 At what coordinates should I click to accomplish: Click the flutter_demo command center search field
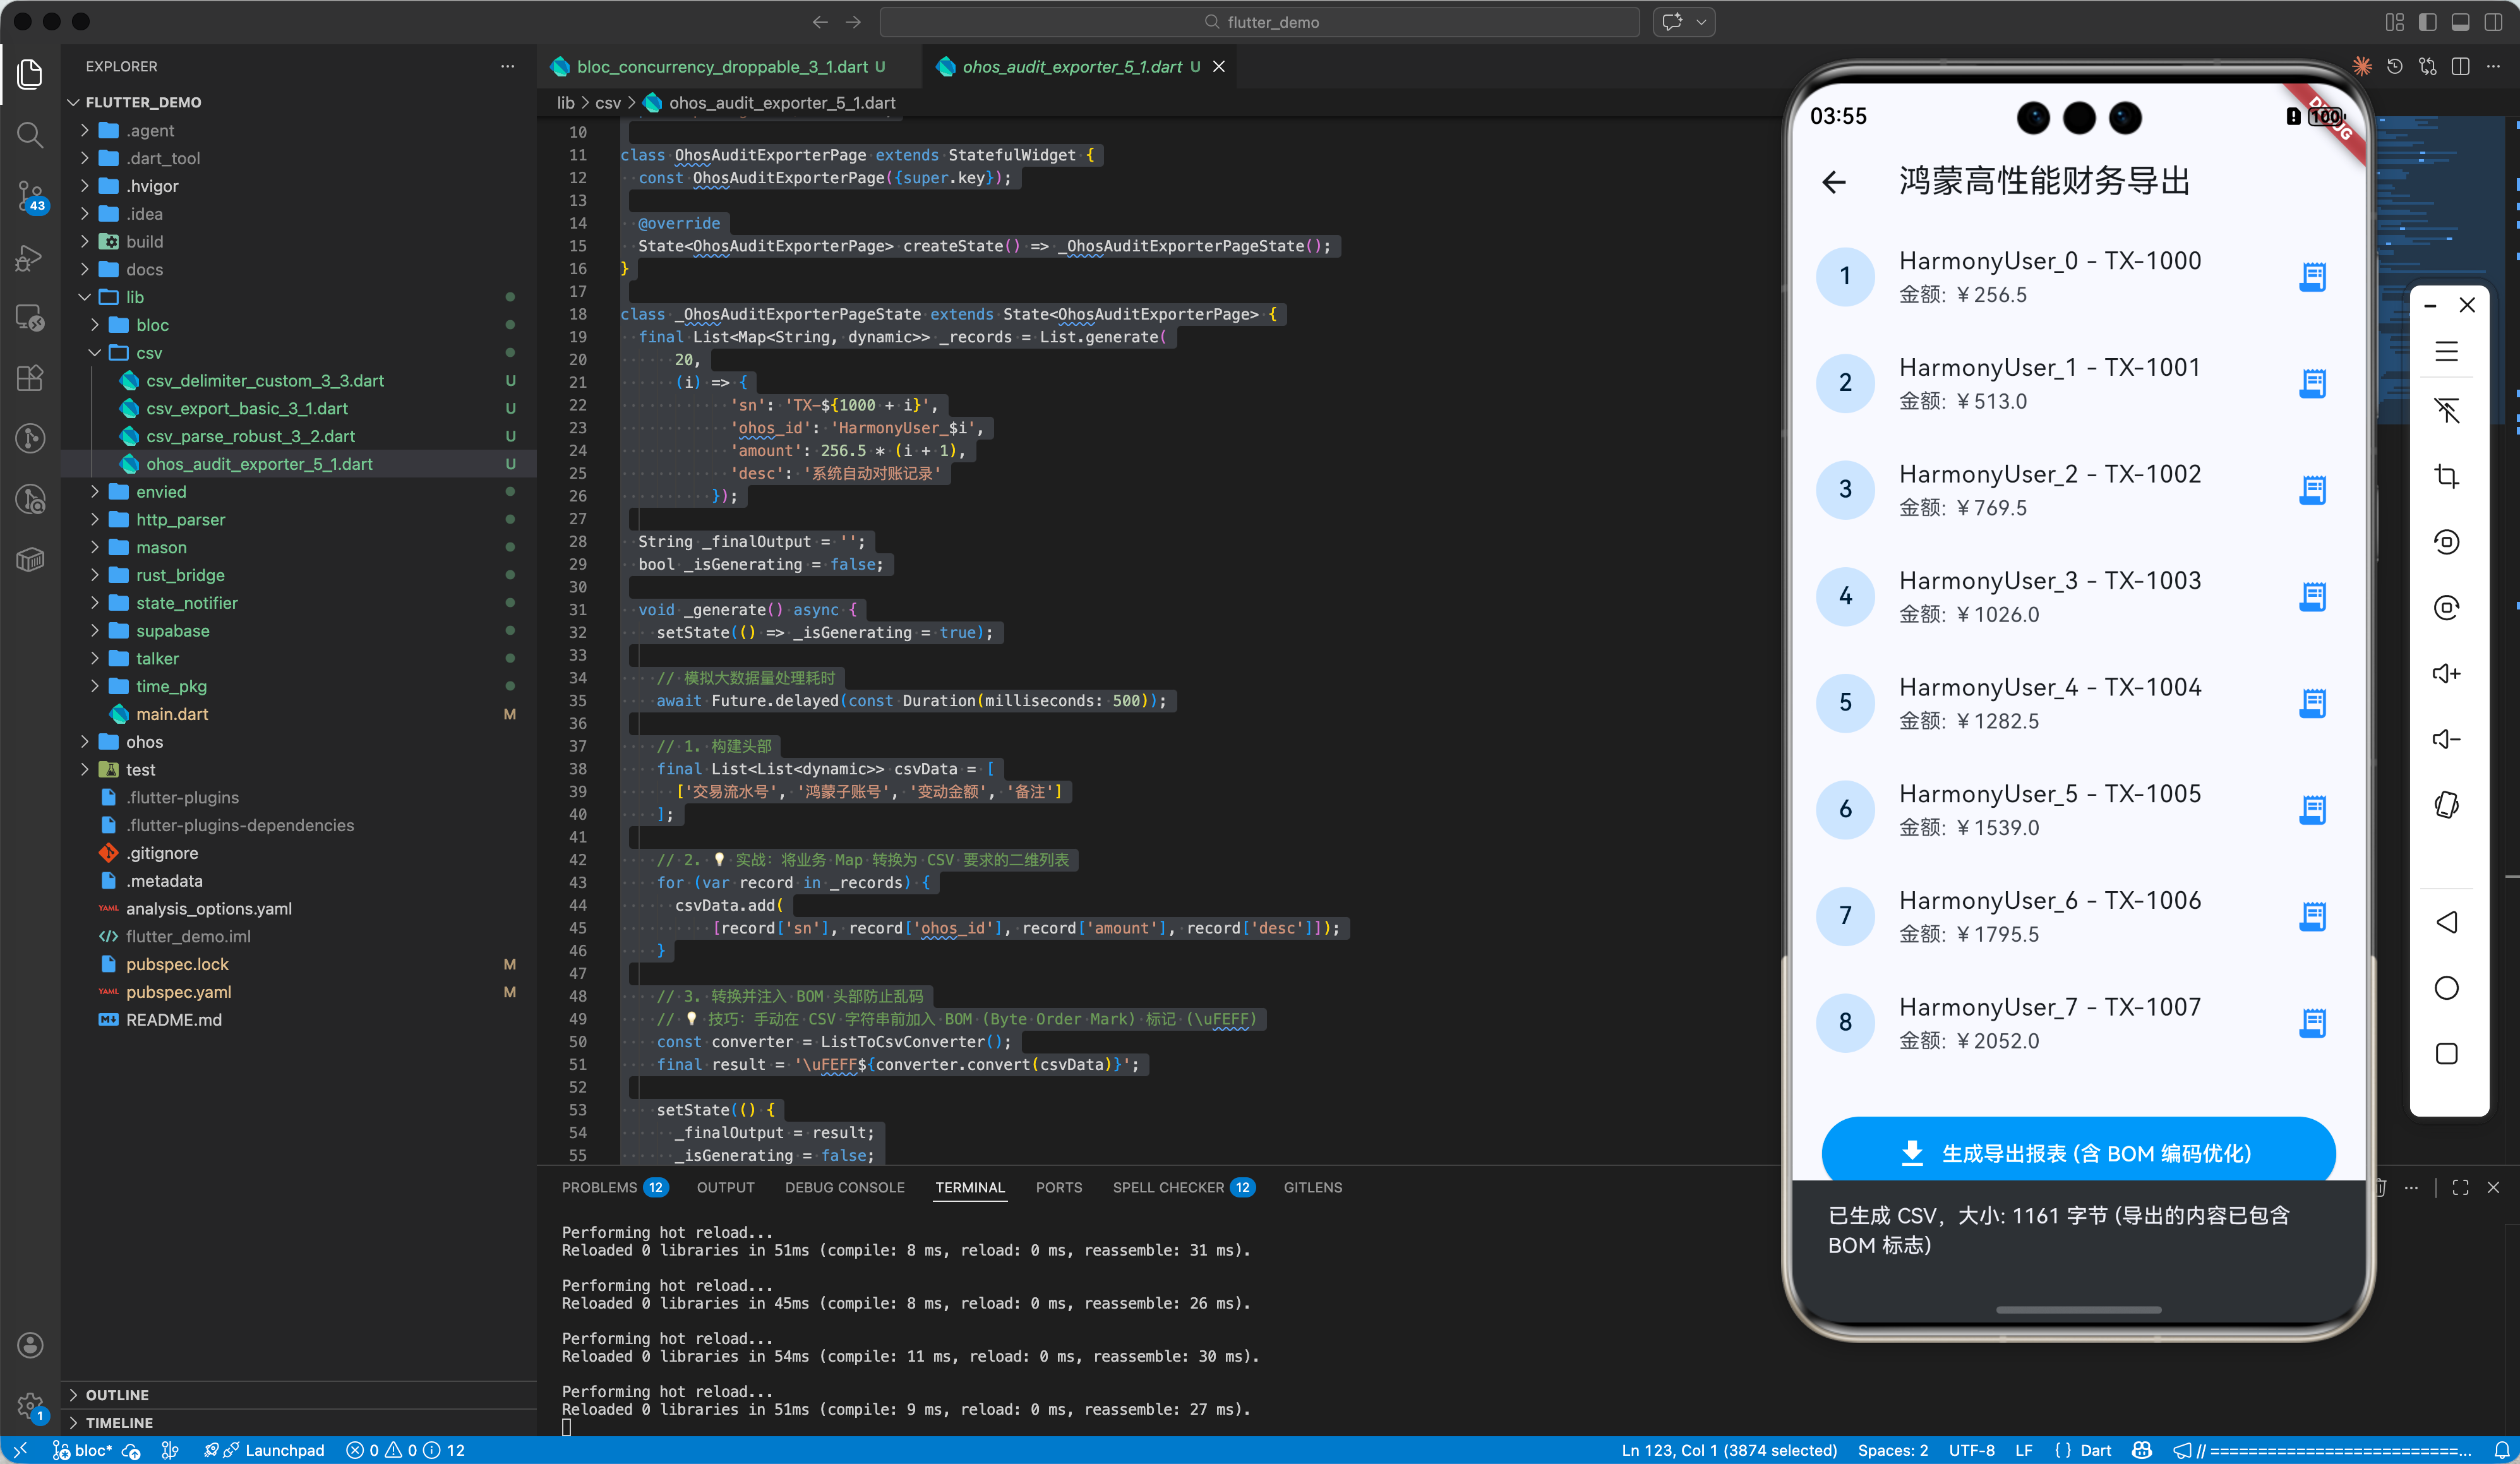pos(1259,22)
